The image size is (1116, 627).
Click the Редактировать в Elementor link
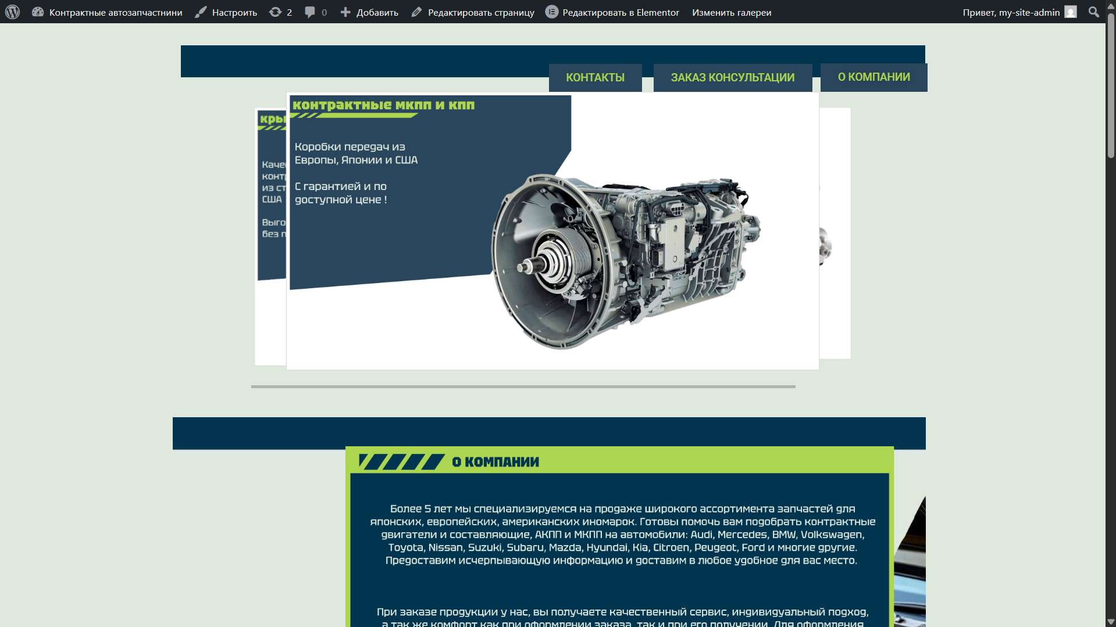click(x=621, y=12)
